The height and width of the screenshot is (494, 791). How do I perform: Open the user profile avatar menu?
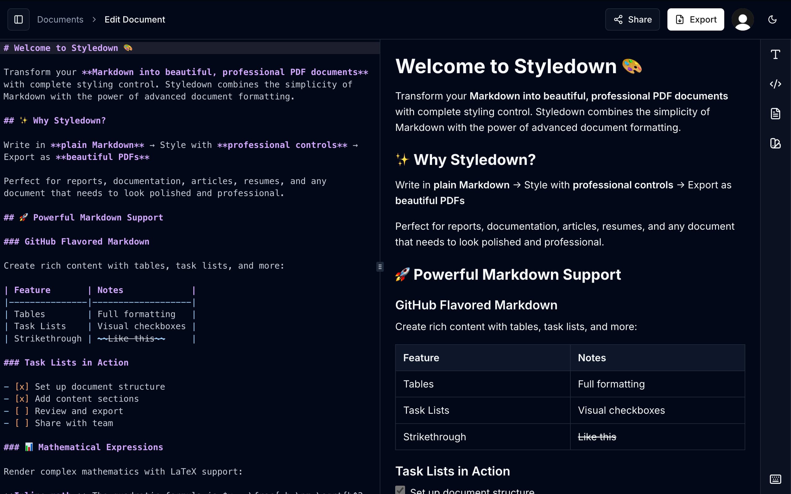tap(742, 19)
